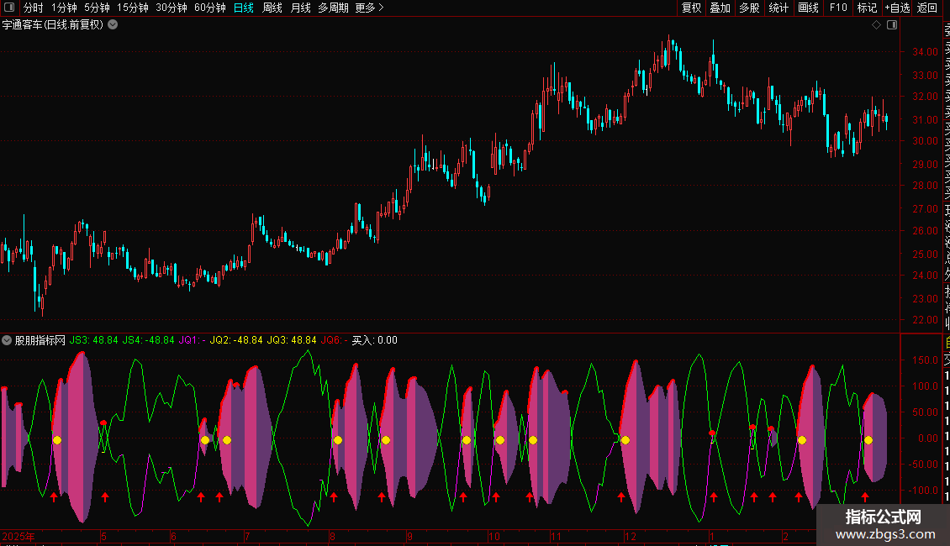Click the 0.00 indicator axis label
The height and width of the screenshot is (546, 950).
pyautogui.click(x=928, y=438)
